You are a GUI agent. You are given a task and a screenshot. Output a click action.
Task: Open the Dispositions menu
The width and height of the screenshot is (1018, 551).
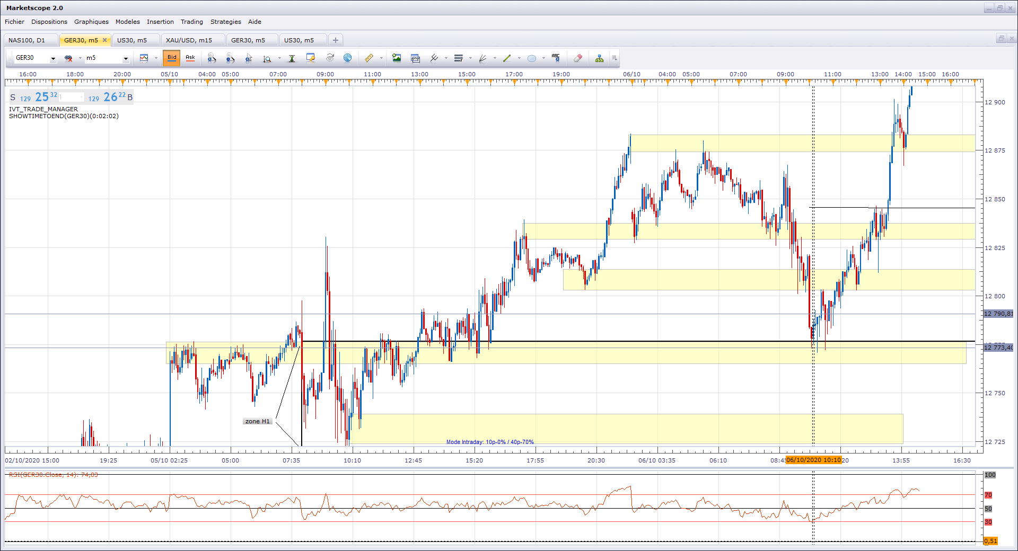point(49,22)
